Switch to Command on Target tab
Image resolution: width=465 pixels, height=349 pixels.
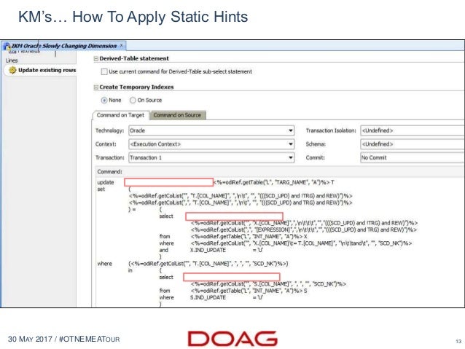[x=120, y=115]
